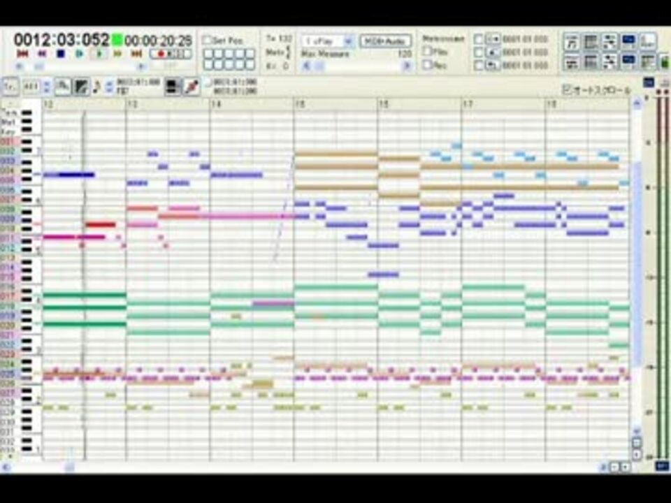This screenshot has height=503, width=671.
Task: Stop playback with the blue square icon
Action: tap(61, 54)
